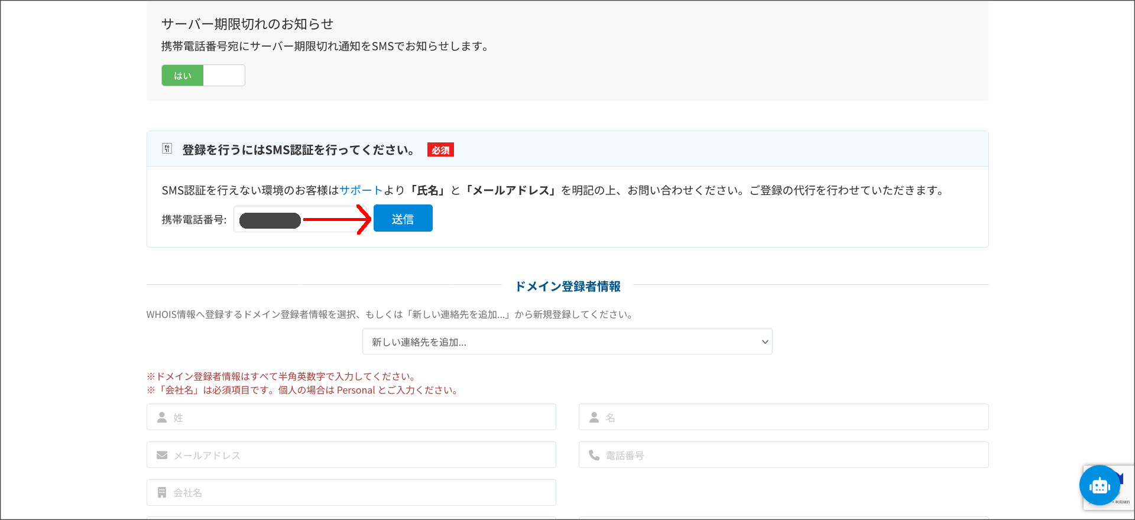Click the white half of the はい toggle
This screenshot has height=520, width=1135.
[x=224, y=76]
